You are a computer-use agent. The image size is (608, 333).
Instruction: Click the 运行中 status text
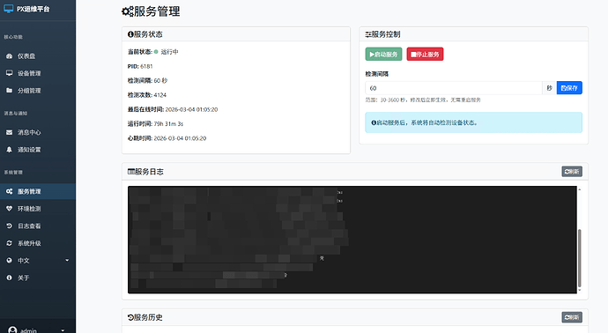click(169, 52)
